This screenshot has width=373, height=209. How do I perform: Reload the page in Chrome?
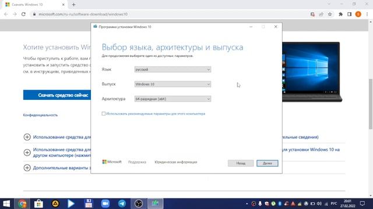coord(23,14)
